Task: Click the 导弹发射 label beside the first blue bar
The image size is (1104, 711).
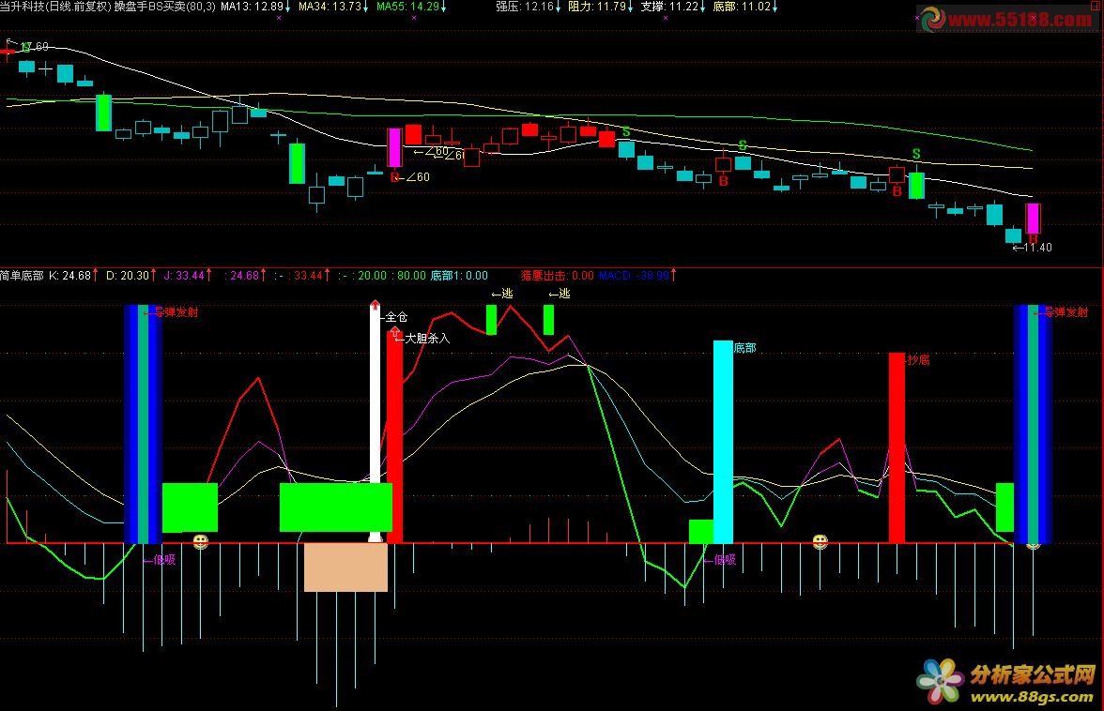Action: pyautogui.click(x=176, y=312)
